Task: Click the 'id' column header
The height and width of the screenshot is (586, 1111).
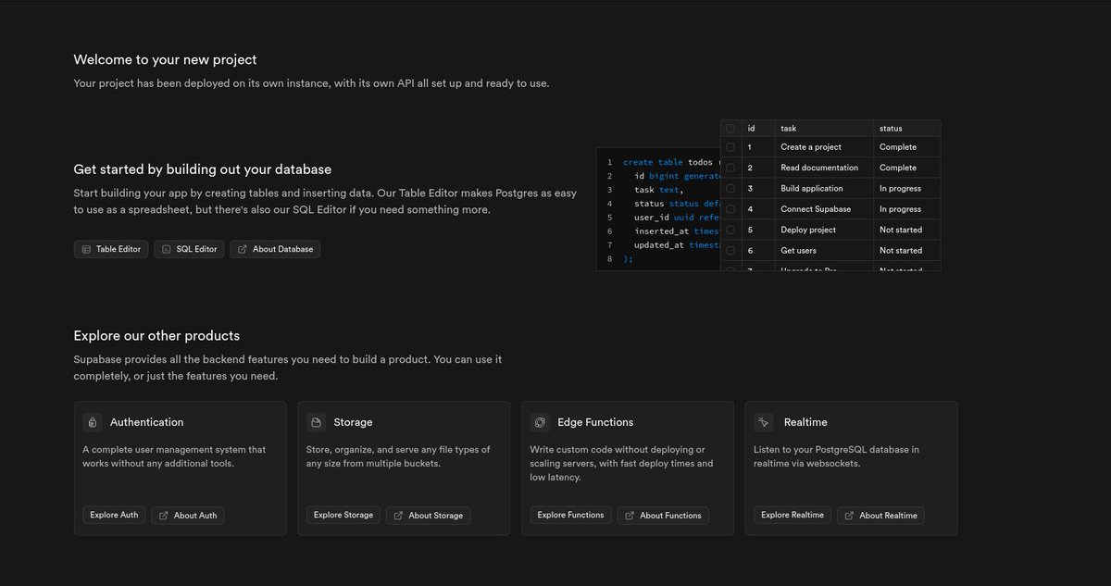Action: (758, 129)
